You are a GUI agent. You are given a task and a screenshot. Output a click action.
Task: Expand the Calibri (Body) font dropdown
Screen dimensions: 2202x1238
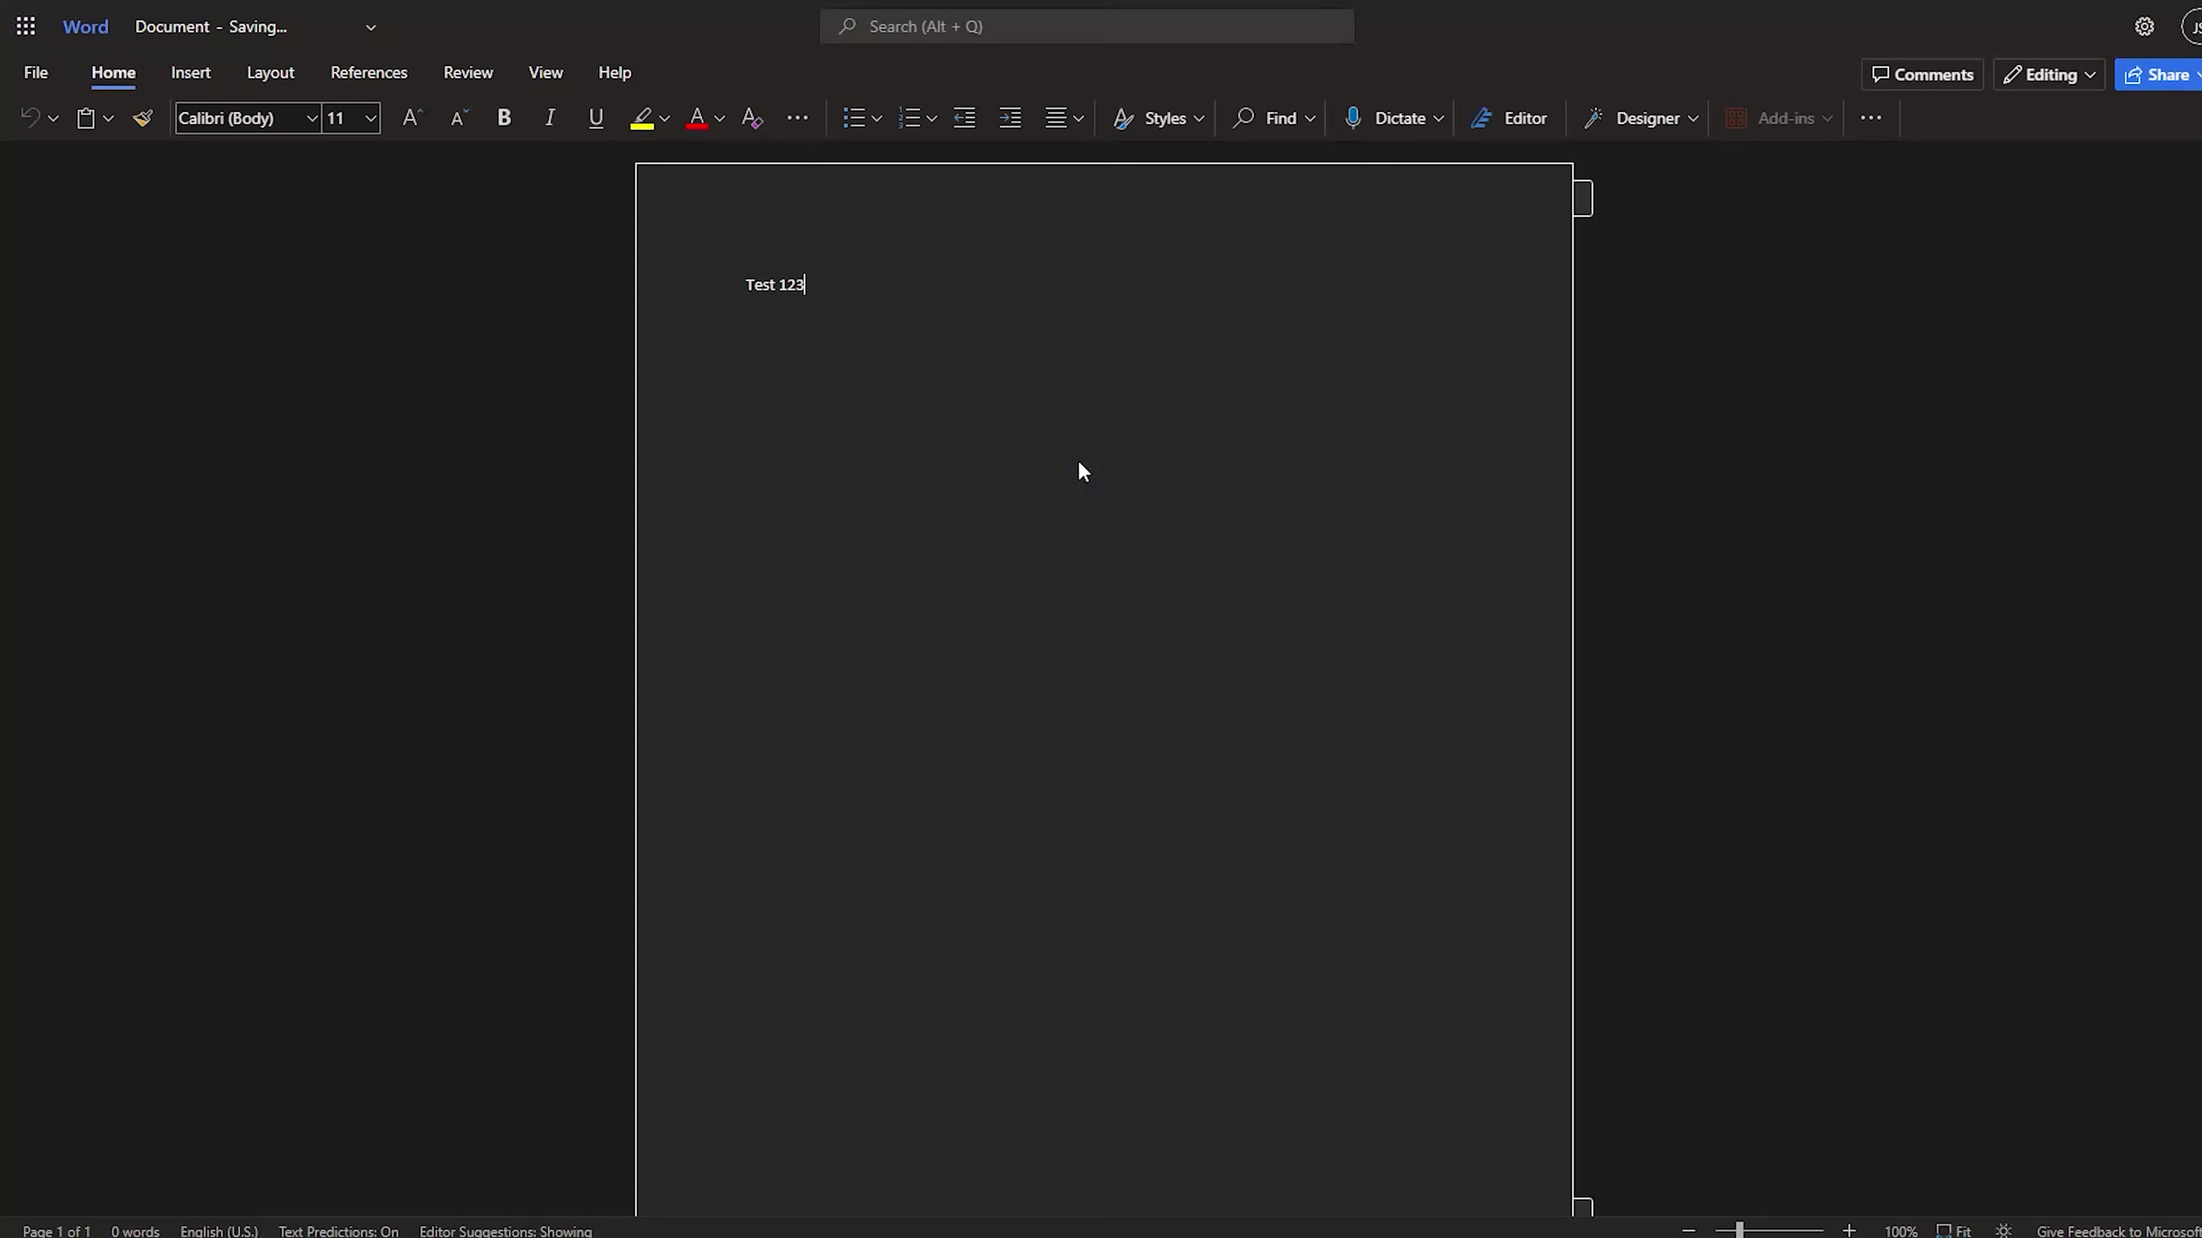[312, 118]
